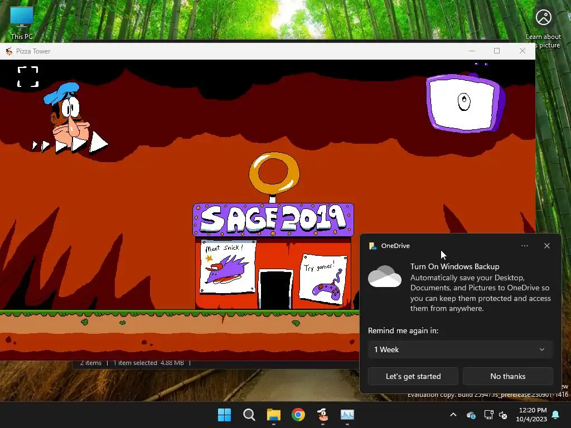Open the clock showing 12:20 PM

pyautogui.click(x=531, y=415)
